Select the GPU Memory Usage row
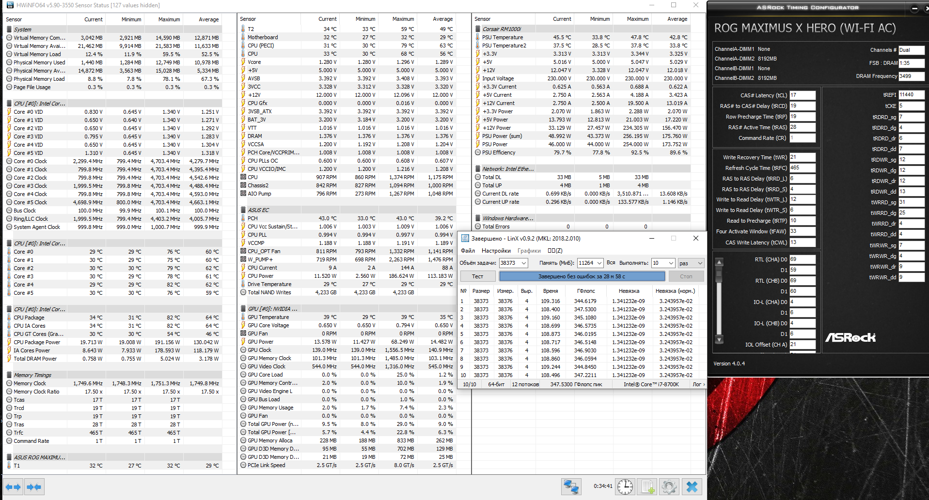 click(347, 408)
